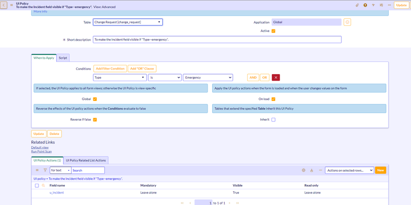
Task: Open the more options ellipsis in header
Action: click(389, 5)
